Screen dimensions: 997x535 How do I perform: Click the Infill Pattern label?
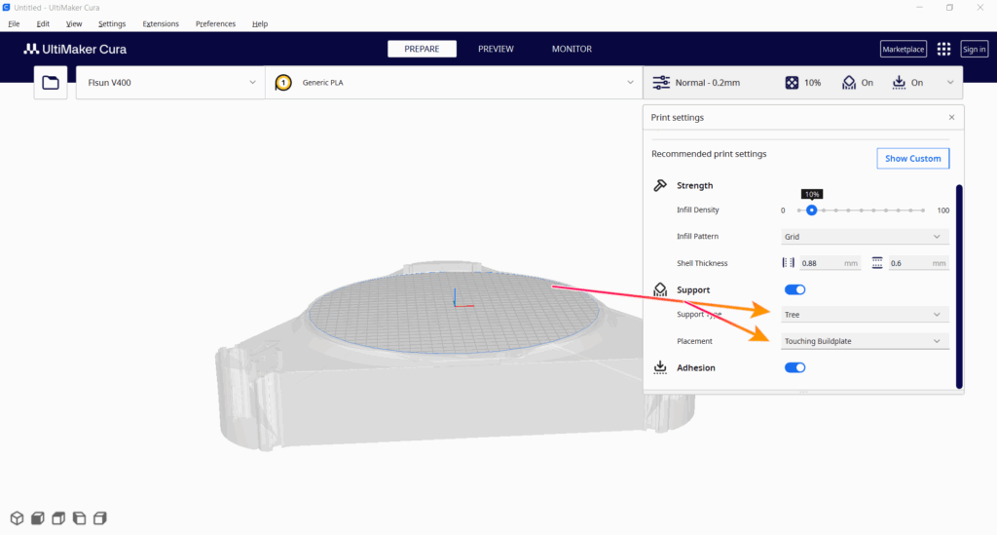tap(697, 236)
